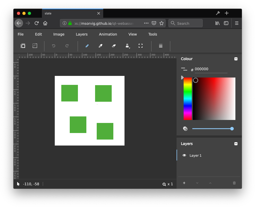
Task: Collapse the Layers panel
Action: click(x=236, y=144)
